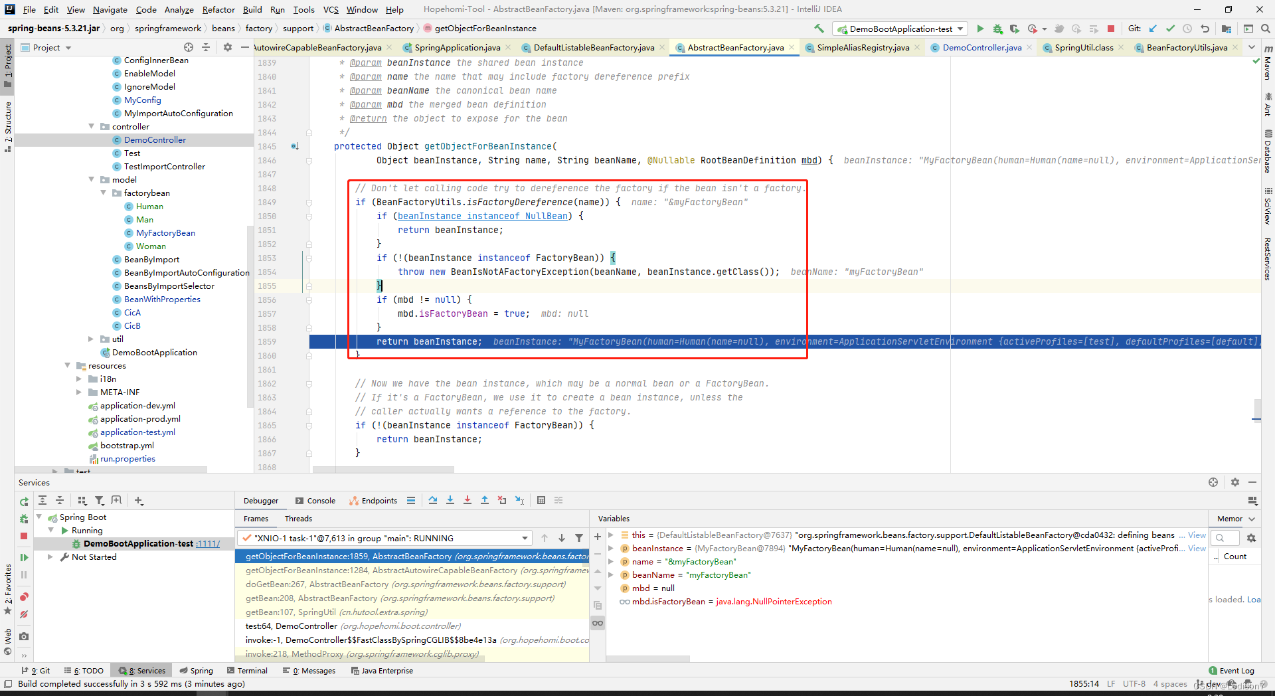Open the Refactor menu
The width and height of the screenshot is (1275, 696).
pos(218,9)
